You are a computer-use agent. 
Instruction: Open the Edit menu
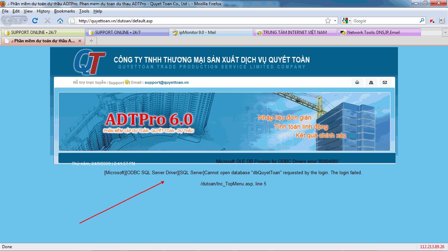(16, 11)
